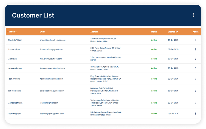Click mia.brown@outlook.com email link
The image size is (206, 129).
point(51,59)
